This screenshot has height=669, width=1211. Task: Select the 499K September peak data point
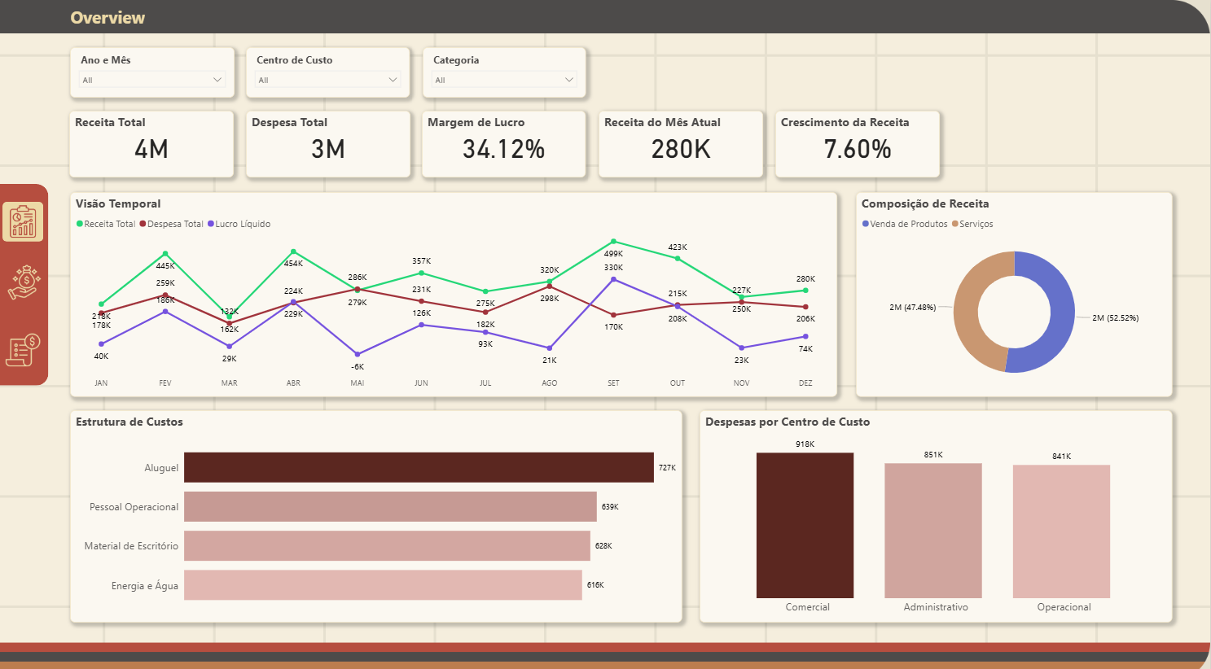coord(613,241)
